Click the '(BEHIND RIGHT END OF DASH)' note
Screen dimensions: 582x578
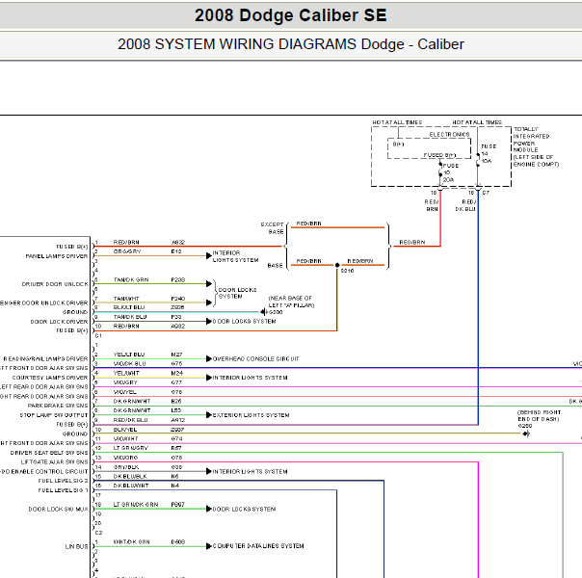click(x=539, y=415)
